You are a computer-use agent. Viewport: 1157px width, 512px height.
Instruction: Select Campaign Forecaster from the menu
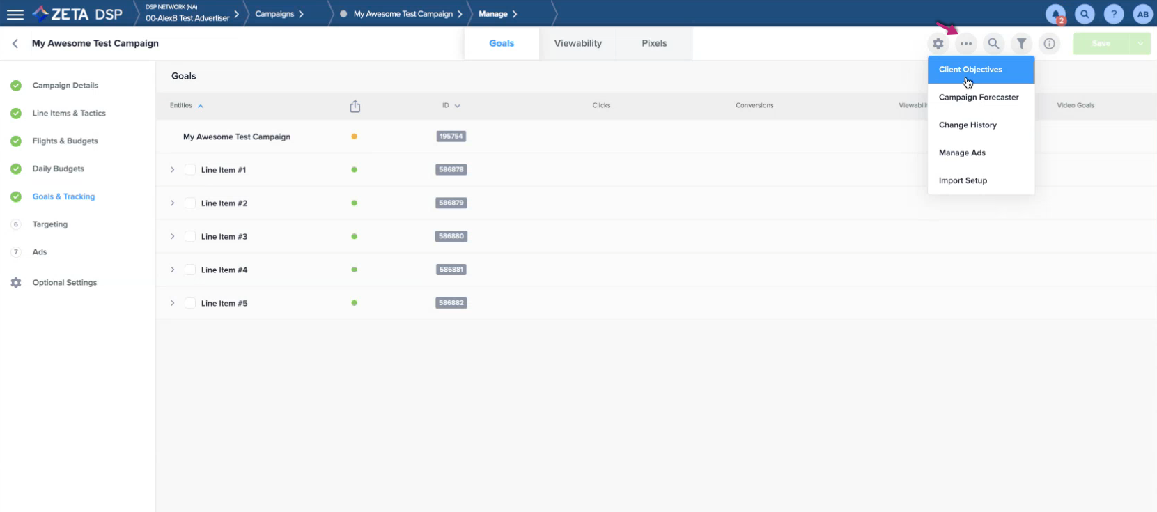coord(978,98)
